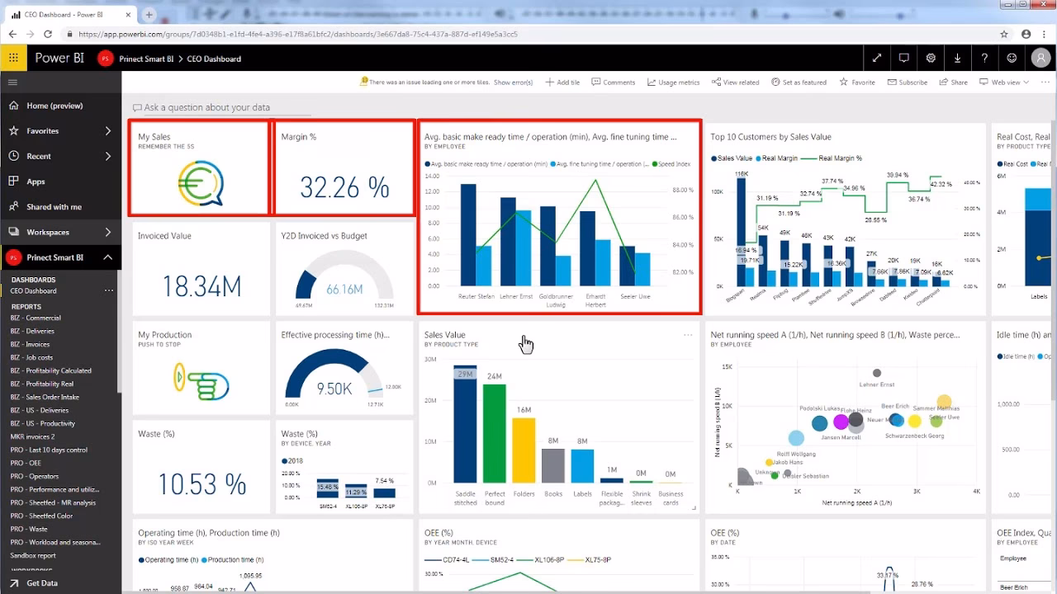Viewport: 1057px width, 594px height.
Task: Select the CEO Dashboard under Dashboards
Action: tap(31, 291)
